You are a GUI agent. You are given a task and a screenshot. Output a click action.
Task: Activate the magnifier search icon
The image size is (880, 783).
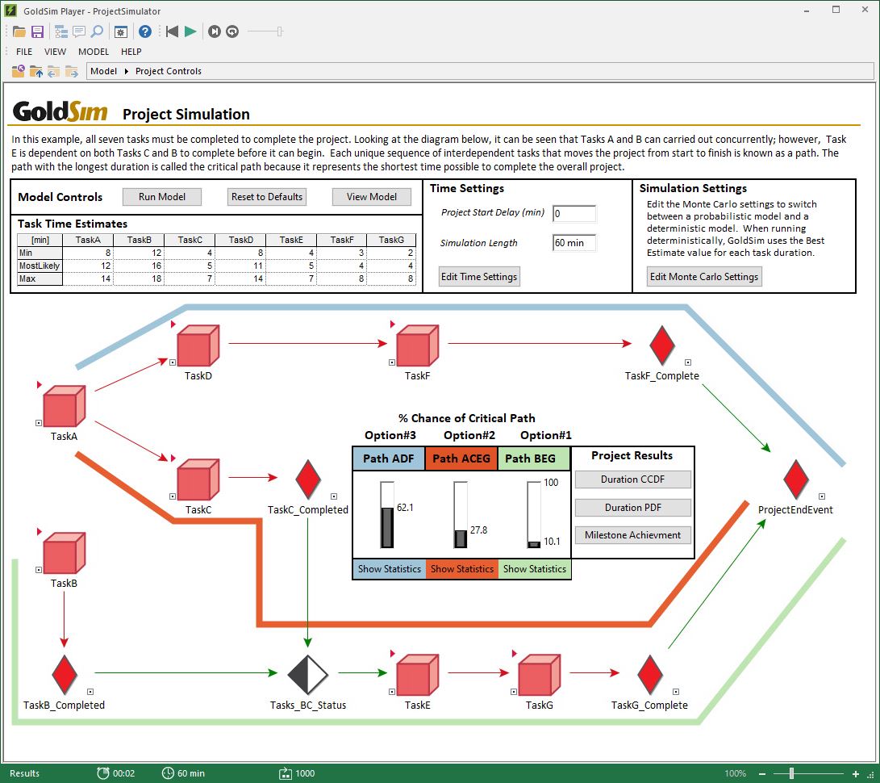pos(97,31)
